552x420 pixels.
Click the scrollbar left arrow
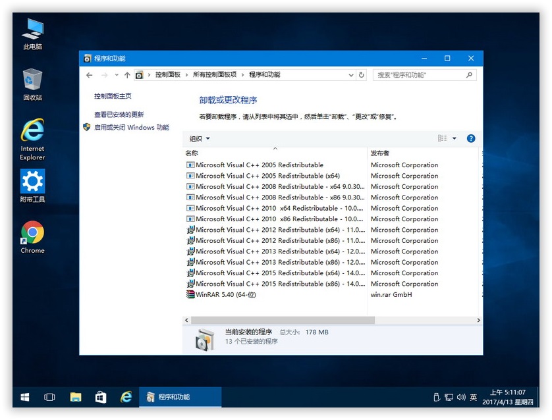[186, 320]
